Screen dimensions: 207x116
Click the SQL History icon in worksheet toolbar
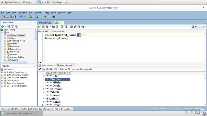tap(79, 27)
